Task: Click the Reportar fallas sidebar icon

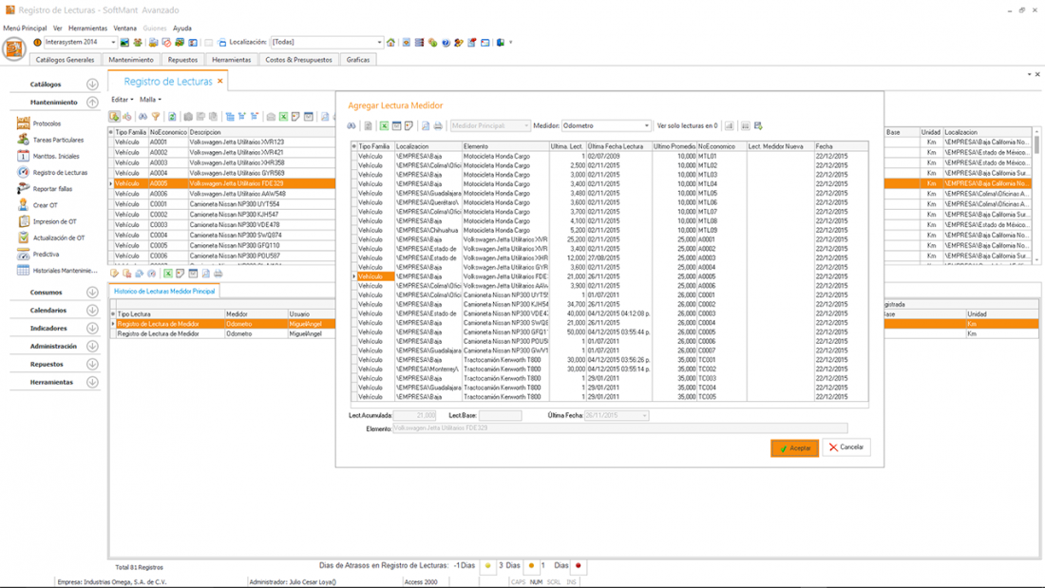Action: click(x=23, y=189)
